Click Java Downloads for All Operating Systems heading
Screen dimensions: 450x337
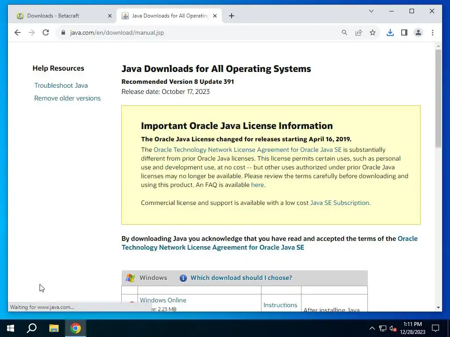[x=216, y=69]
